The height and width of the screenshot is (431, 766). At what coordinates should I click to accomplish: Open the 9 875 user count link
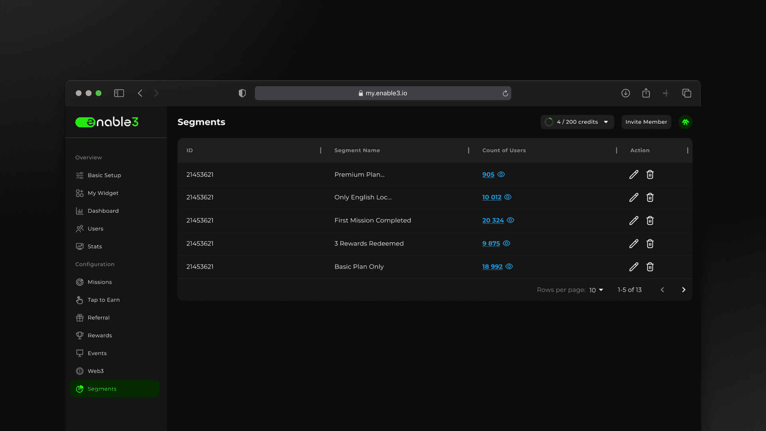491,244
